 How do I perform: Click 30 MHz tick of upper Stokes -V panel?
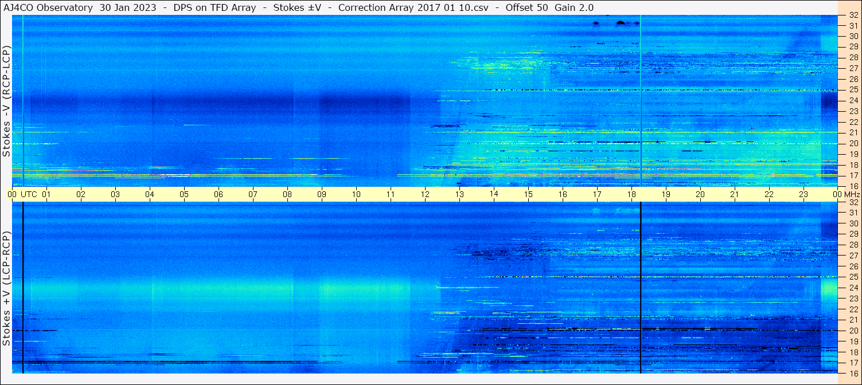[853, 36]
